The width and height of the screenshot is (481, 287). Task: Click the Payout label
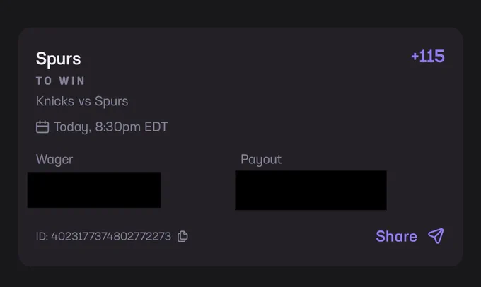261,160
